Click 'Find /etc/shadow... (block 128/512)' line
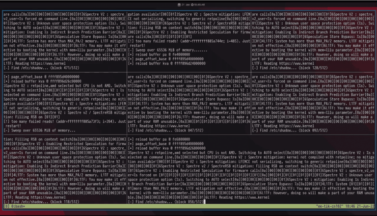377x216 pixels. [290, 68]
